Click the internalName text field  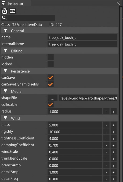pos(82,44)
